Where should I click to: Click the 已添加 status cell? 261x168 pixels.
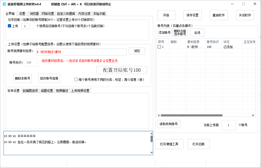pyautogui.click(x=232, y=47)
